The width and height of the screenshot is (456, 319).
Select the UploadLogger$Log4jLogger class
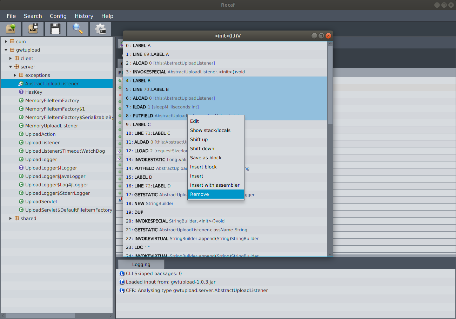(x=56, y=185)
